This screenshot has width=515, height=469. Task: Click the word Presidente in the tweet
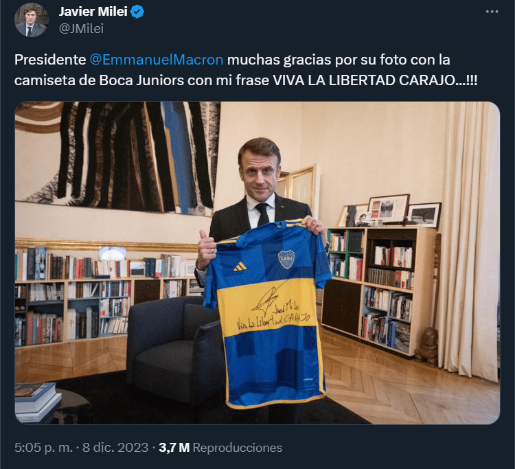pos(50,60)
